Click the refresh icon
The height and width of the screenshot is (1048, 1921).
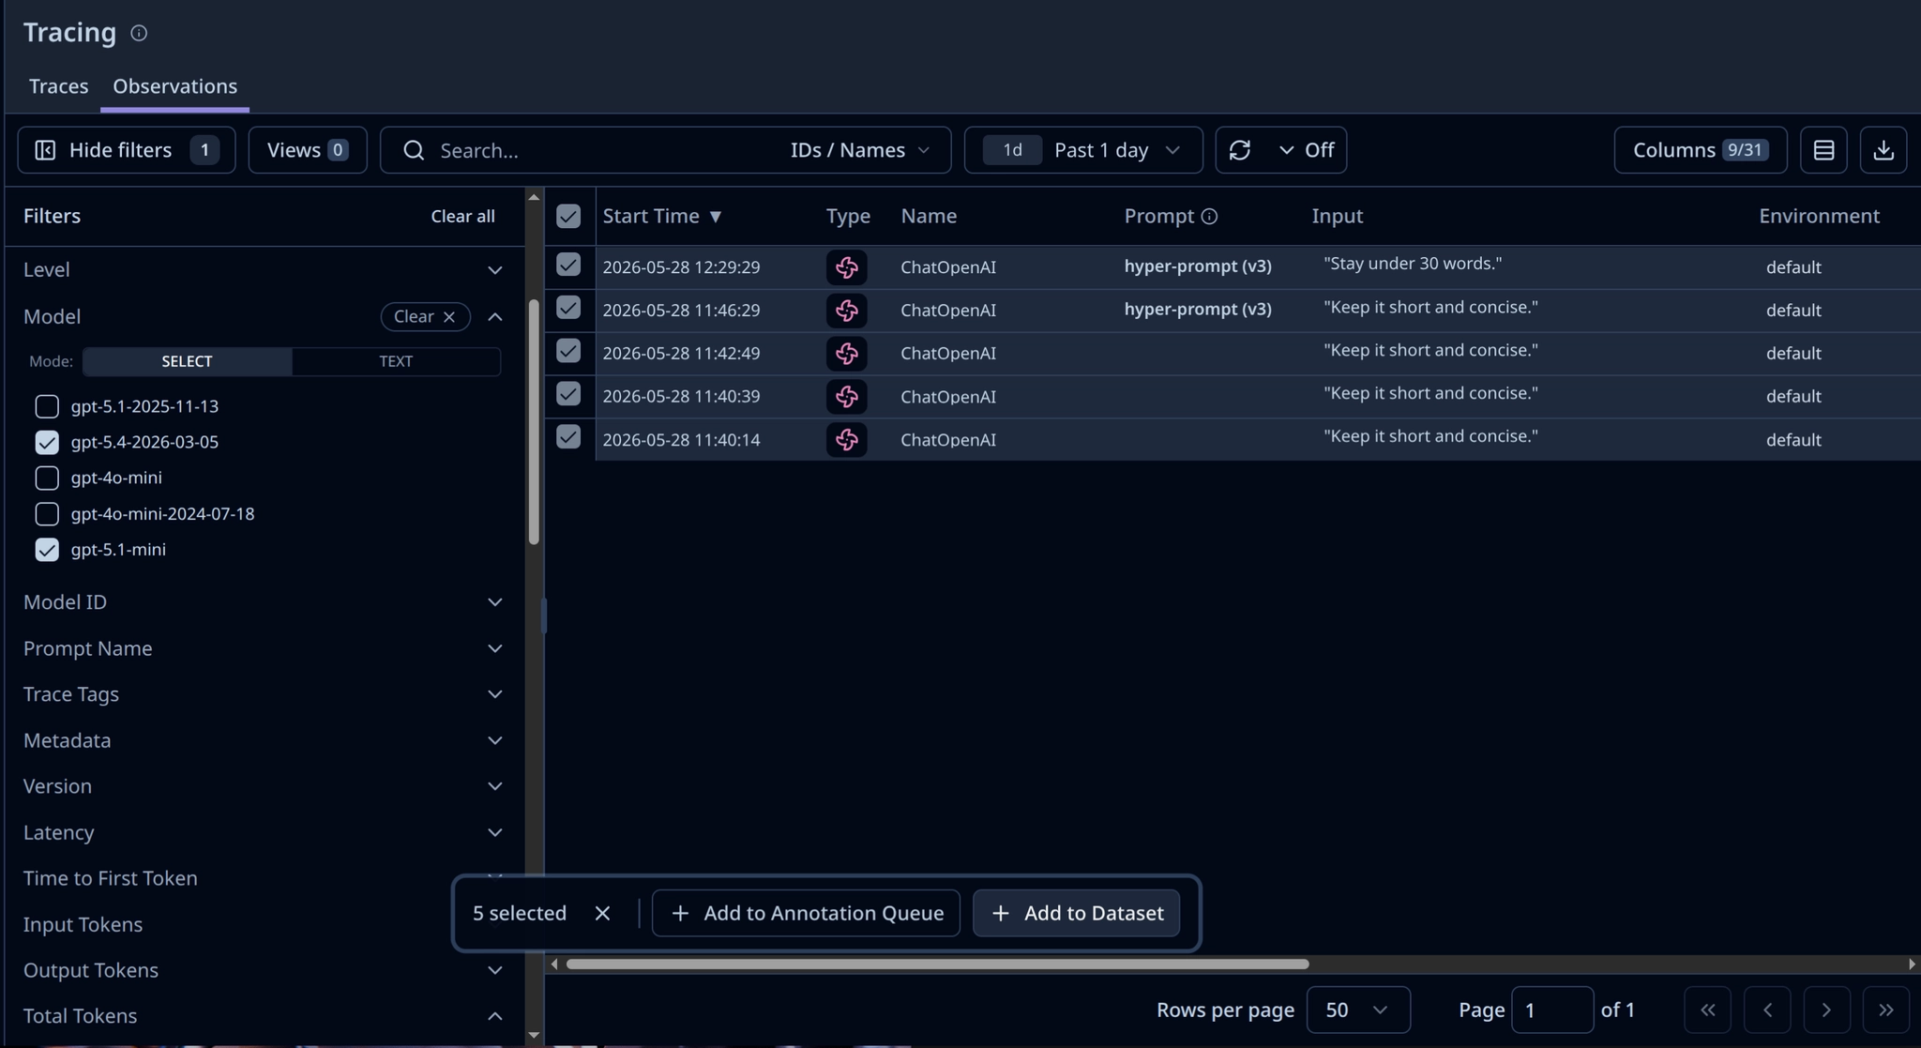click(x=1239, y=150)
